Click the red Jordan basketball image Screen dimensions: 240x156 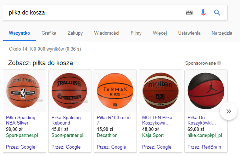coord(206,91)
